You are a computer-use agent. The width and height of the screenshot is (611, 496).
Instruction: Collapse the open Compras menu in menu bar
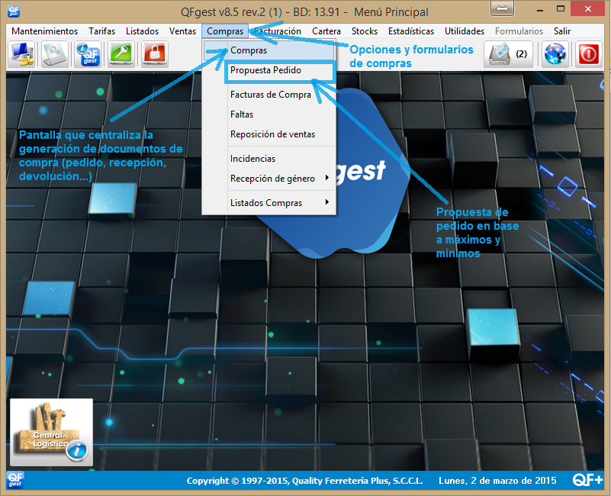coord(225,31)
